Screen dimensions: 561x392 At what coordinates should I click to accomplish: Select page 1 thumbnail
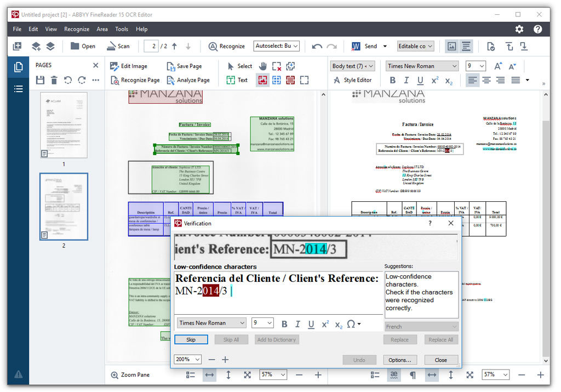(64, 125)
